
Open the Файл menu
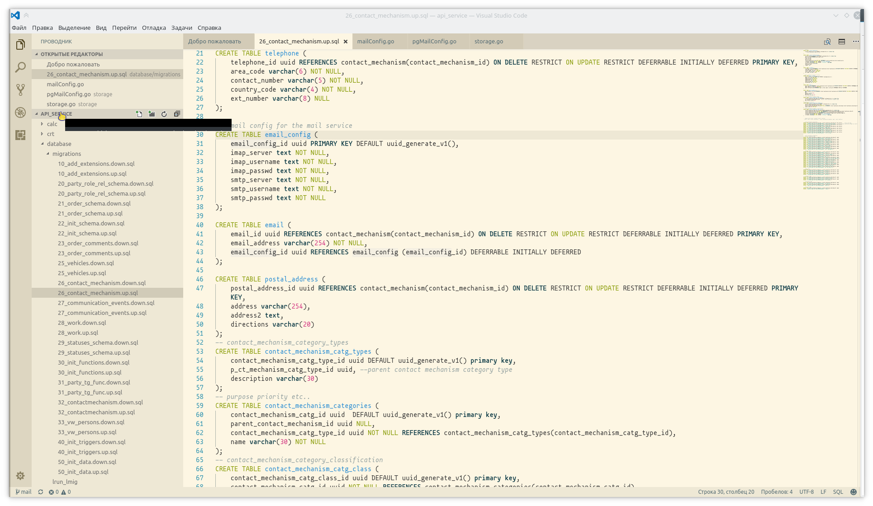point(19,28)
